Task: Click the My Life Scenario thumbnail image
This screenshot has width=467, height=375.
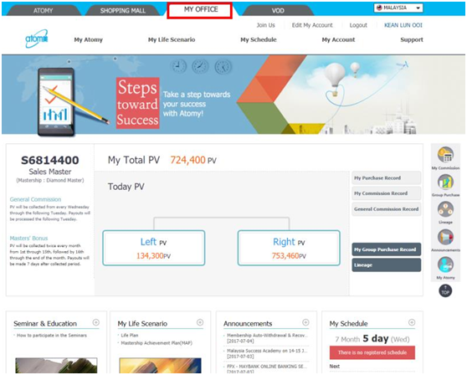Action: (x=160, y=366)
